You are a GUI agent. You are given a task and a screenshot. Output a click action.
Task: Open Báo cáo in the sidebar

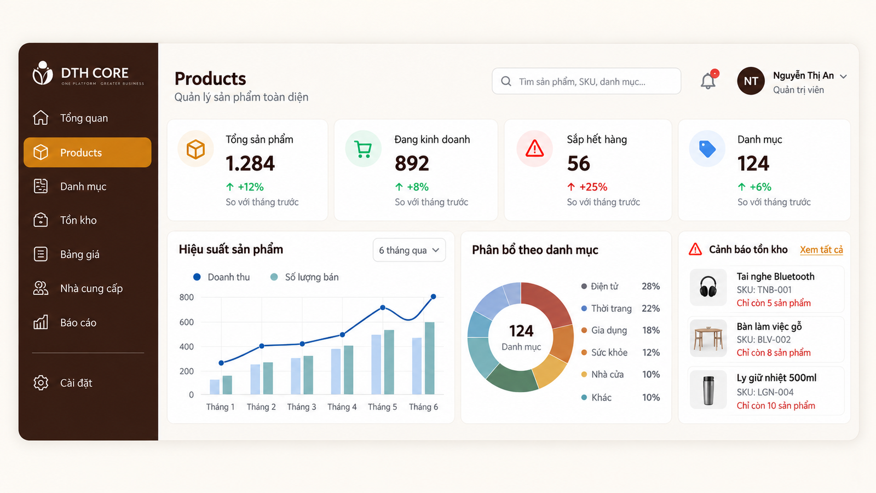tap(88, 322)
